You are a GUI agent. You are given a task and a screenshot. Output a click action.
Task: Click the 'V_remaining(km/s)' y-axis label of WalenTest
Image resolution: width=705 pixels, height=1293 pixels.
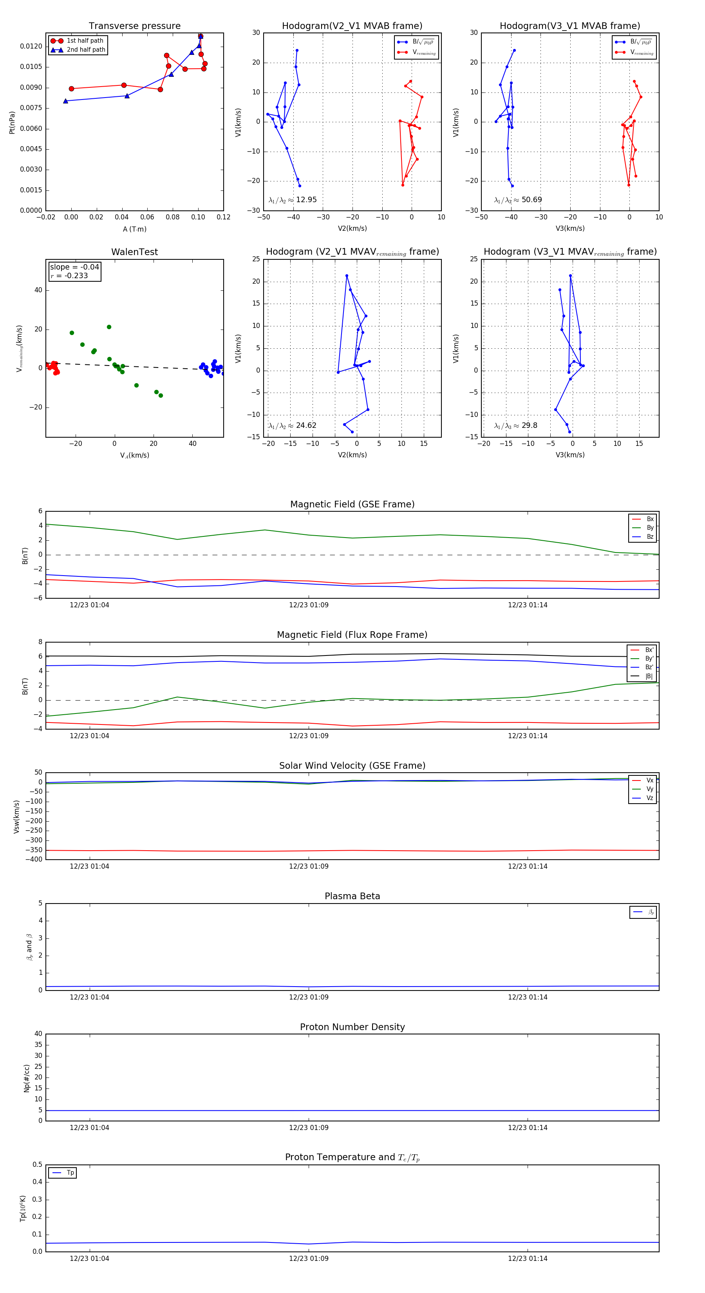19,348
